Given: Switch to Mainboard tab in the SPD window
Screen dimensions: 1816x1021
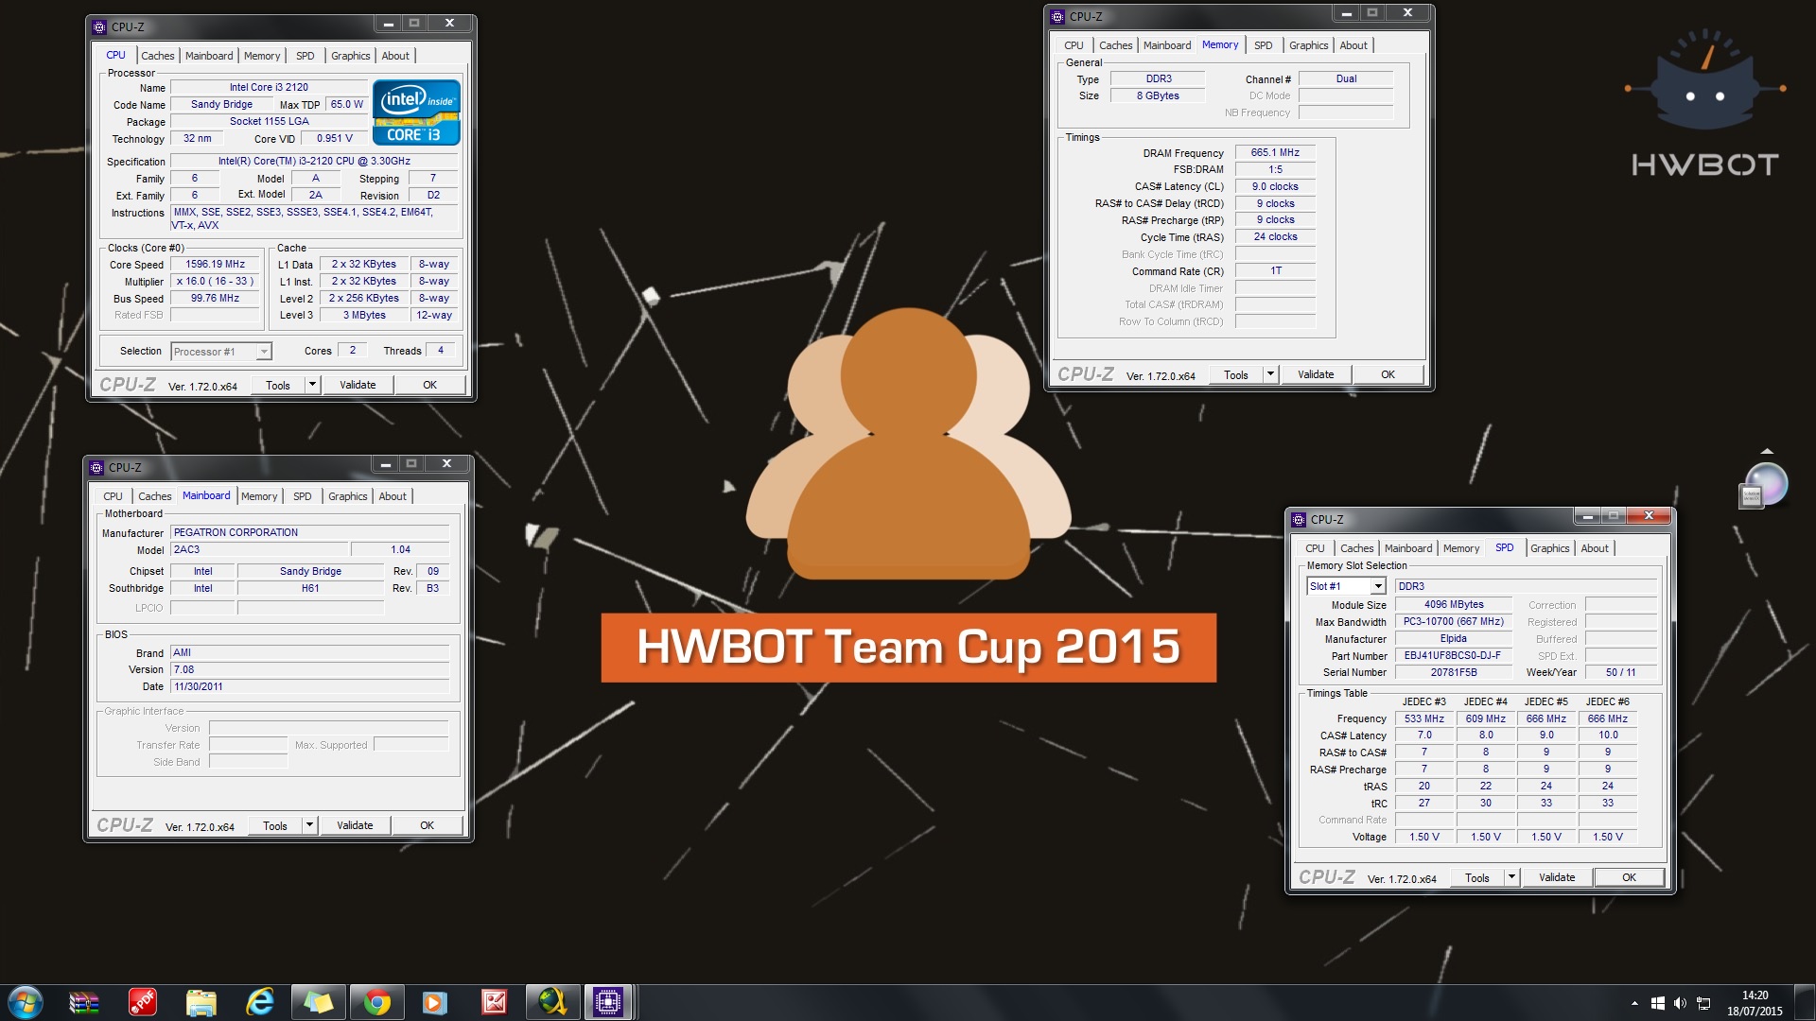Looking at the screenshot, I should [1408, 548].
